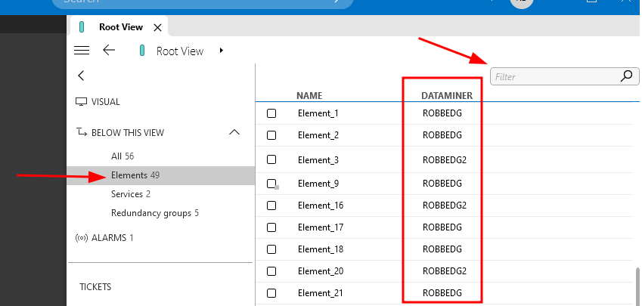
Task: Click the teal view icon in the breadcrumb
Action: pyautogui.click(x=142, y=51)
